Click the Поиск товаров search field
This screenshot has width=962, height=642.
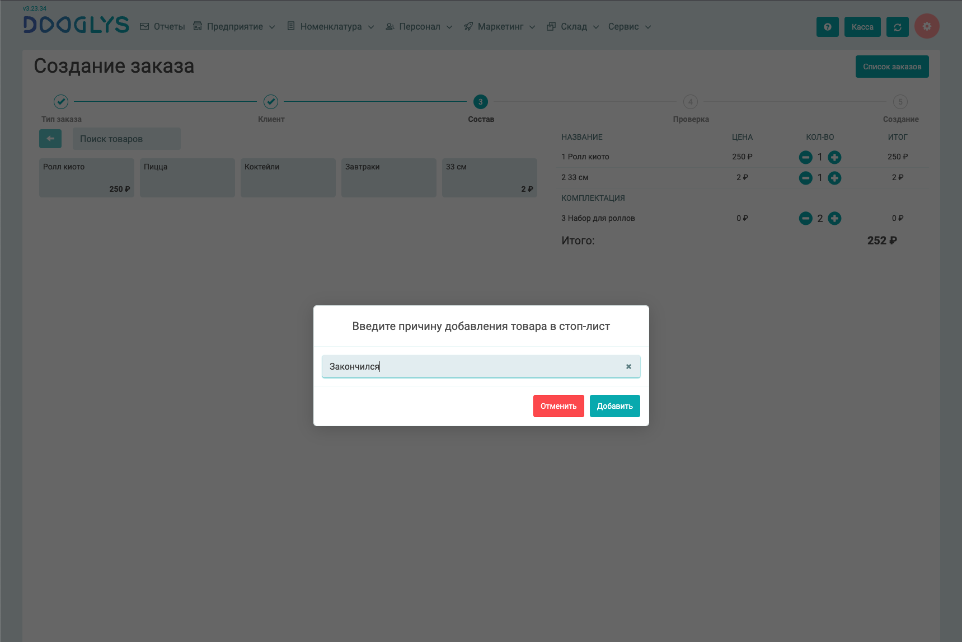[x=126, y=139]
